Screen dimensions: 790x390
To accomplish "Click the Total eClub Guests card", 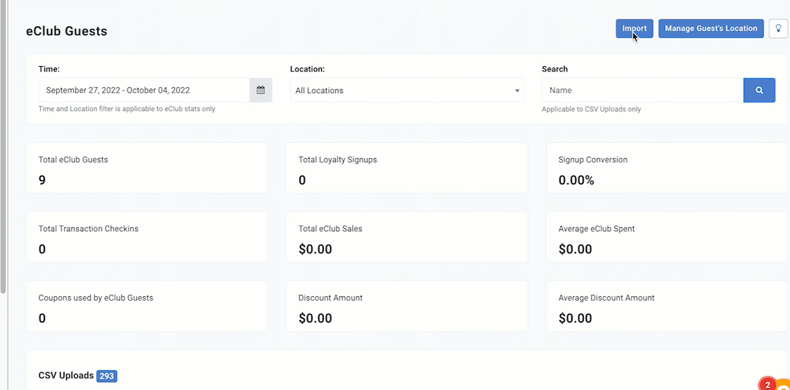I will coord(147,168).
